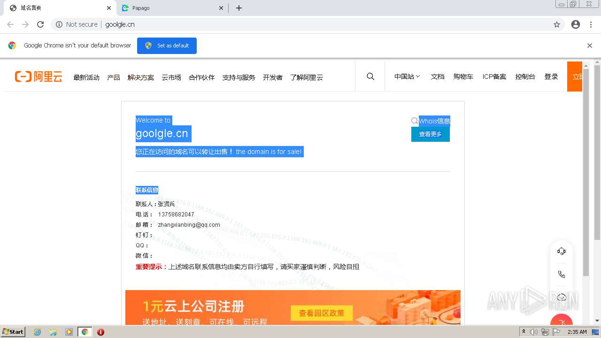Click the 登录 link

coord(551,77)
